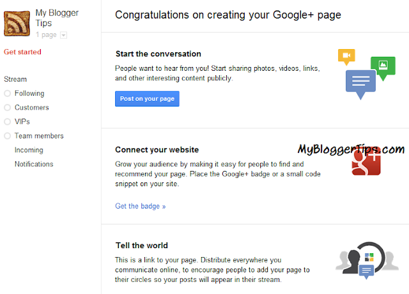Click the green photo chat bubble icon
Viewport: 409px width, 294px height.
point(383,68)
